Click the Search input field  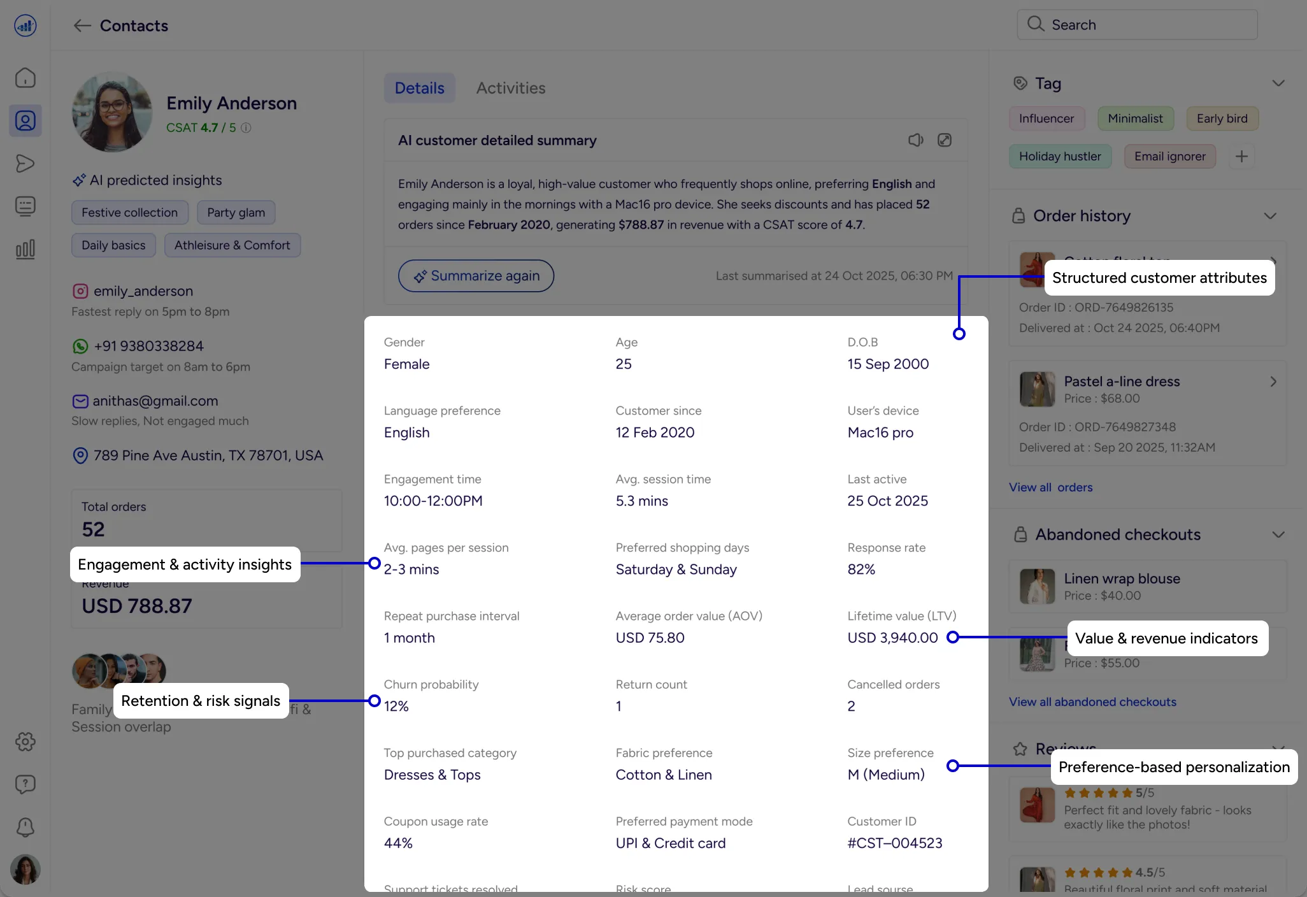coord(1137,25)
